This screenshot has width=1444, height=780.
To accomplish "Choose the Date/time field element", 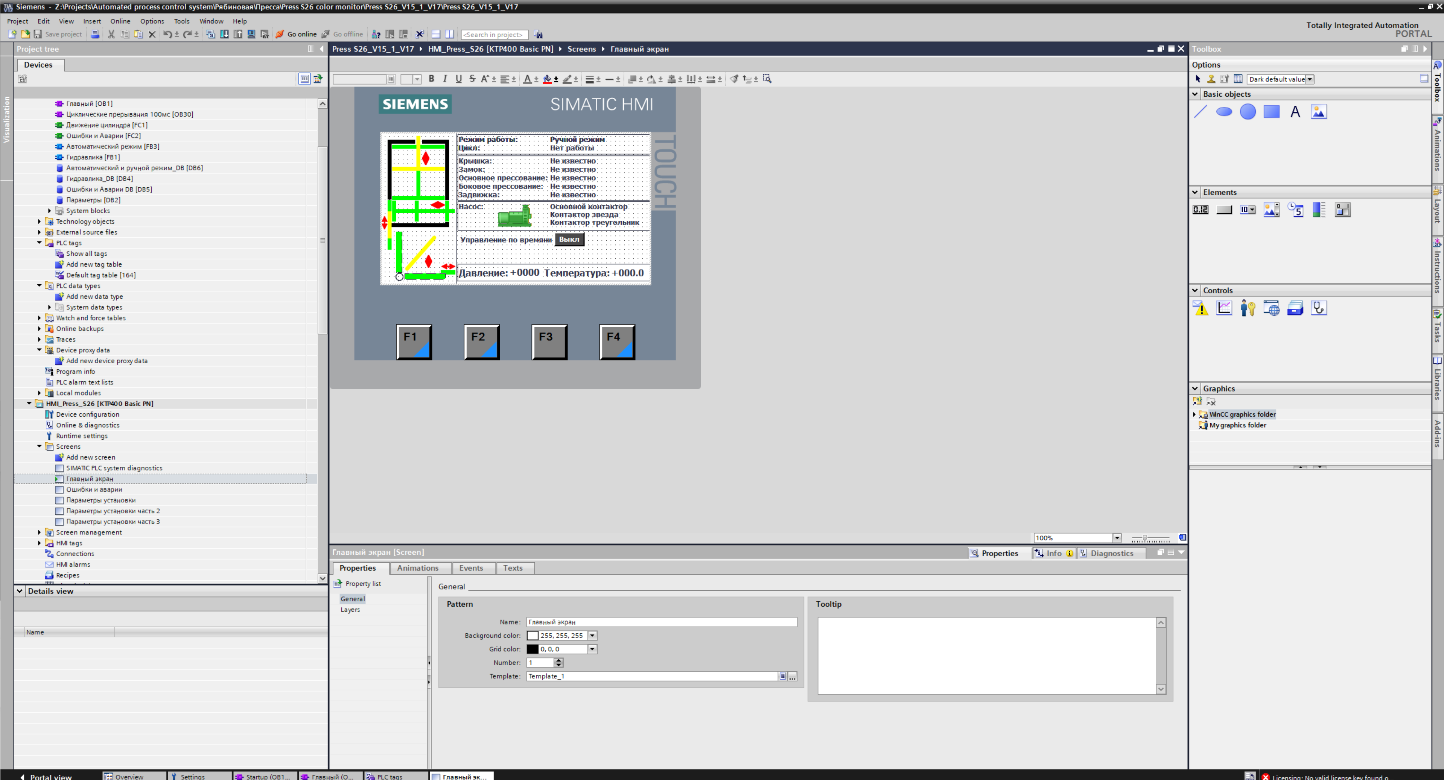I will (x=1295, y=209).
